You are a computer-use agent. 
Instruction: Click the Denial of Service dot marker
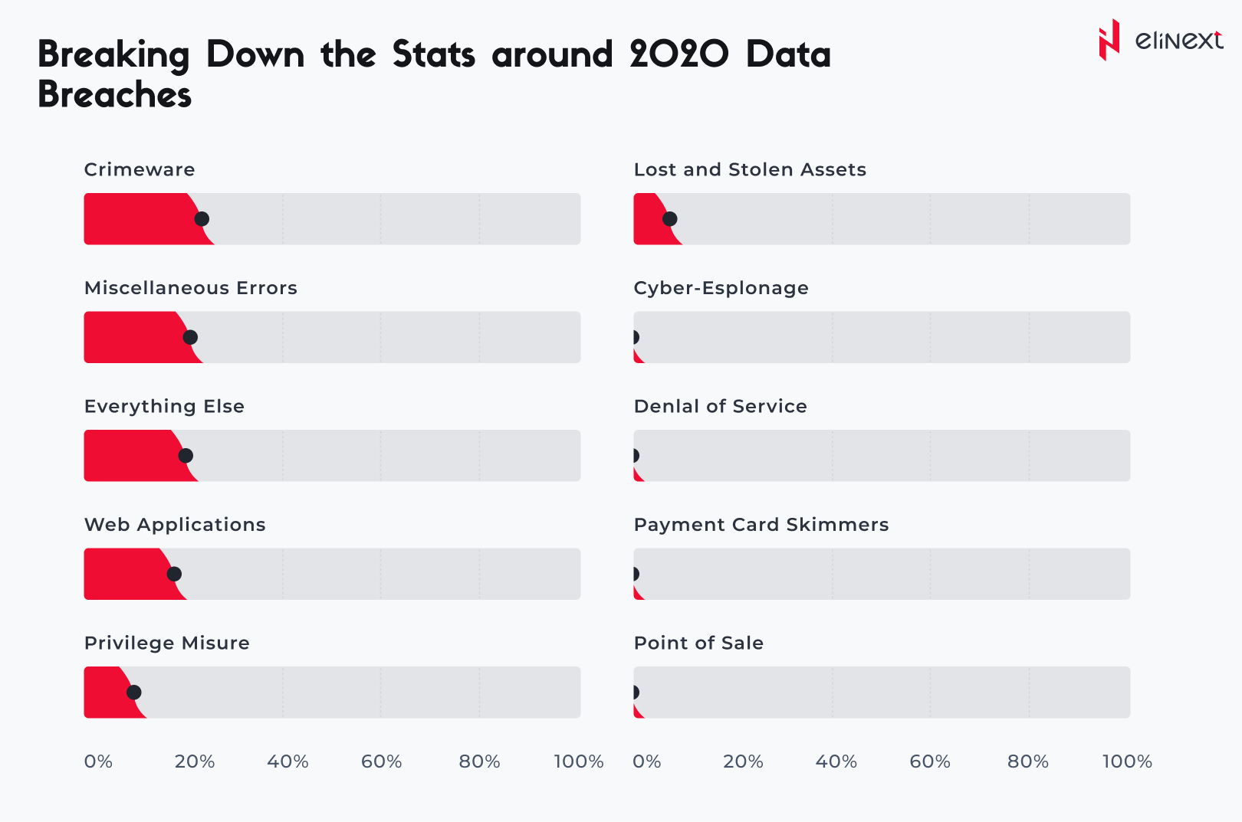[636, 456]
